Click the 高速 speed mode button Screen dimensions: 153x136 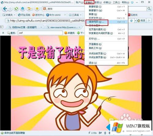click(141, 21)
